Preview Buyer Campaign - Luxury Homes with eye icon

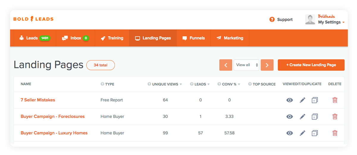click(289, 133)
